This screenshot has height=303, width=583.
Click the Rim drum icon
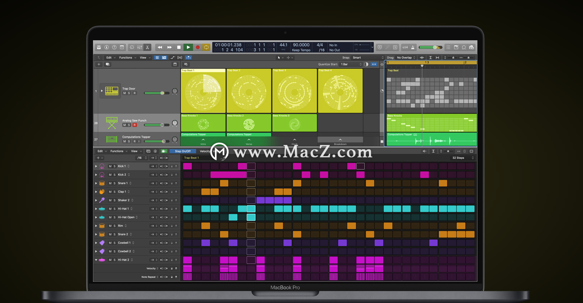coord(102,226)
